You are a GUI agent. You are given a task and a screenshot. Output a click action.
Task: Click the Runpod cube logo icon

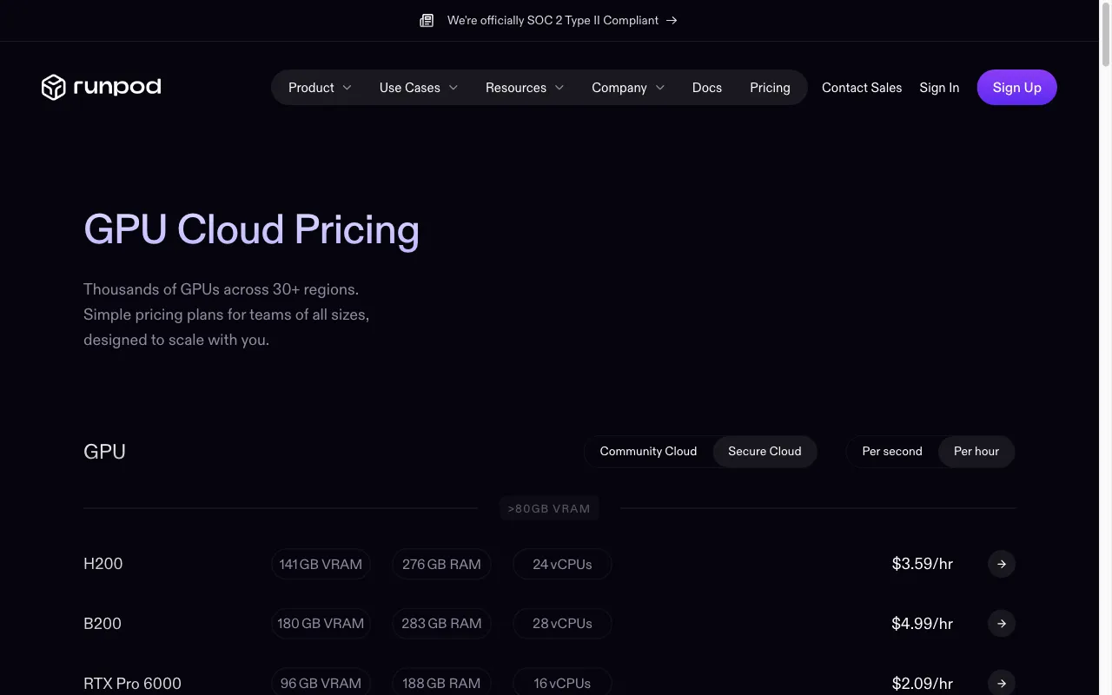click(54, 87)
